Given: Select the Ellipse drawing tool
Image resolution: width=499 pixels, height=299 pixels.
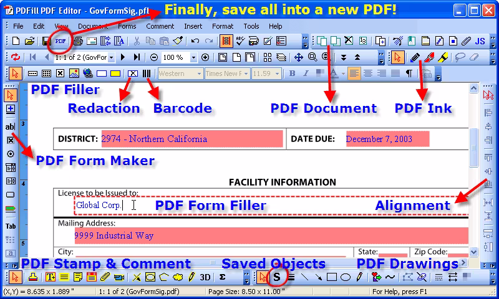Looking at the screenshot, I should tap(346, 277).
